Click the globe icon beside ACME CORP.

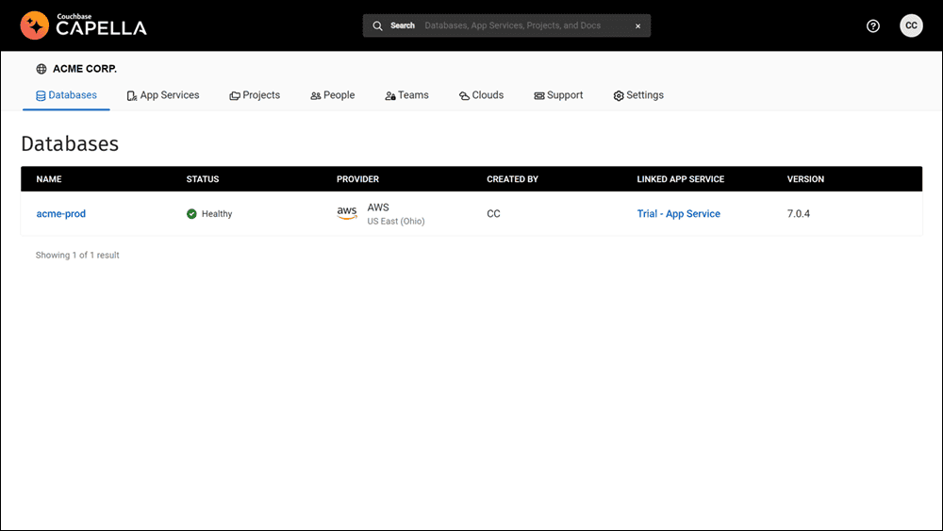(41, 69)
